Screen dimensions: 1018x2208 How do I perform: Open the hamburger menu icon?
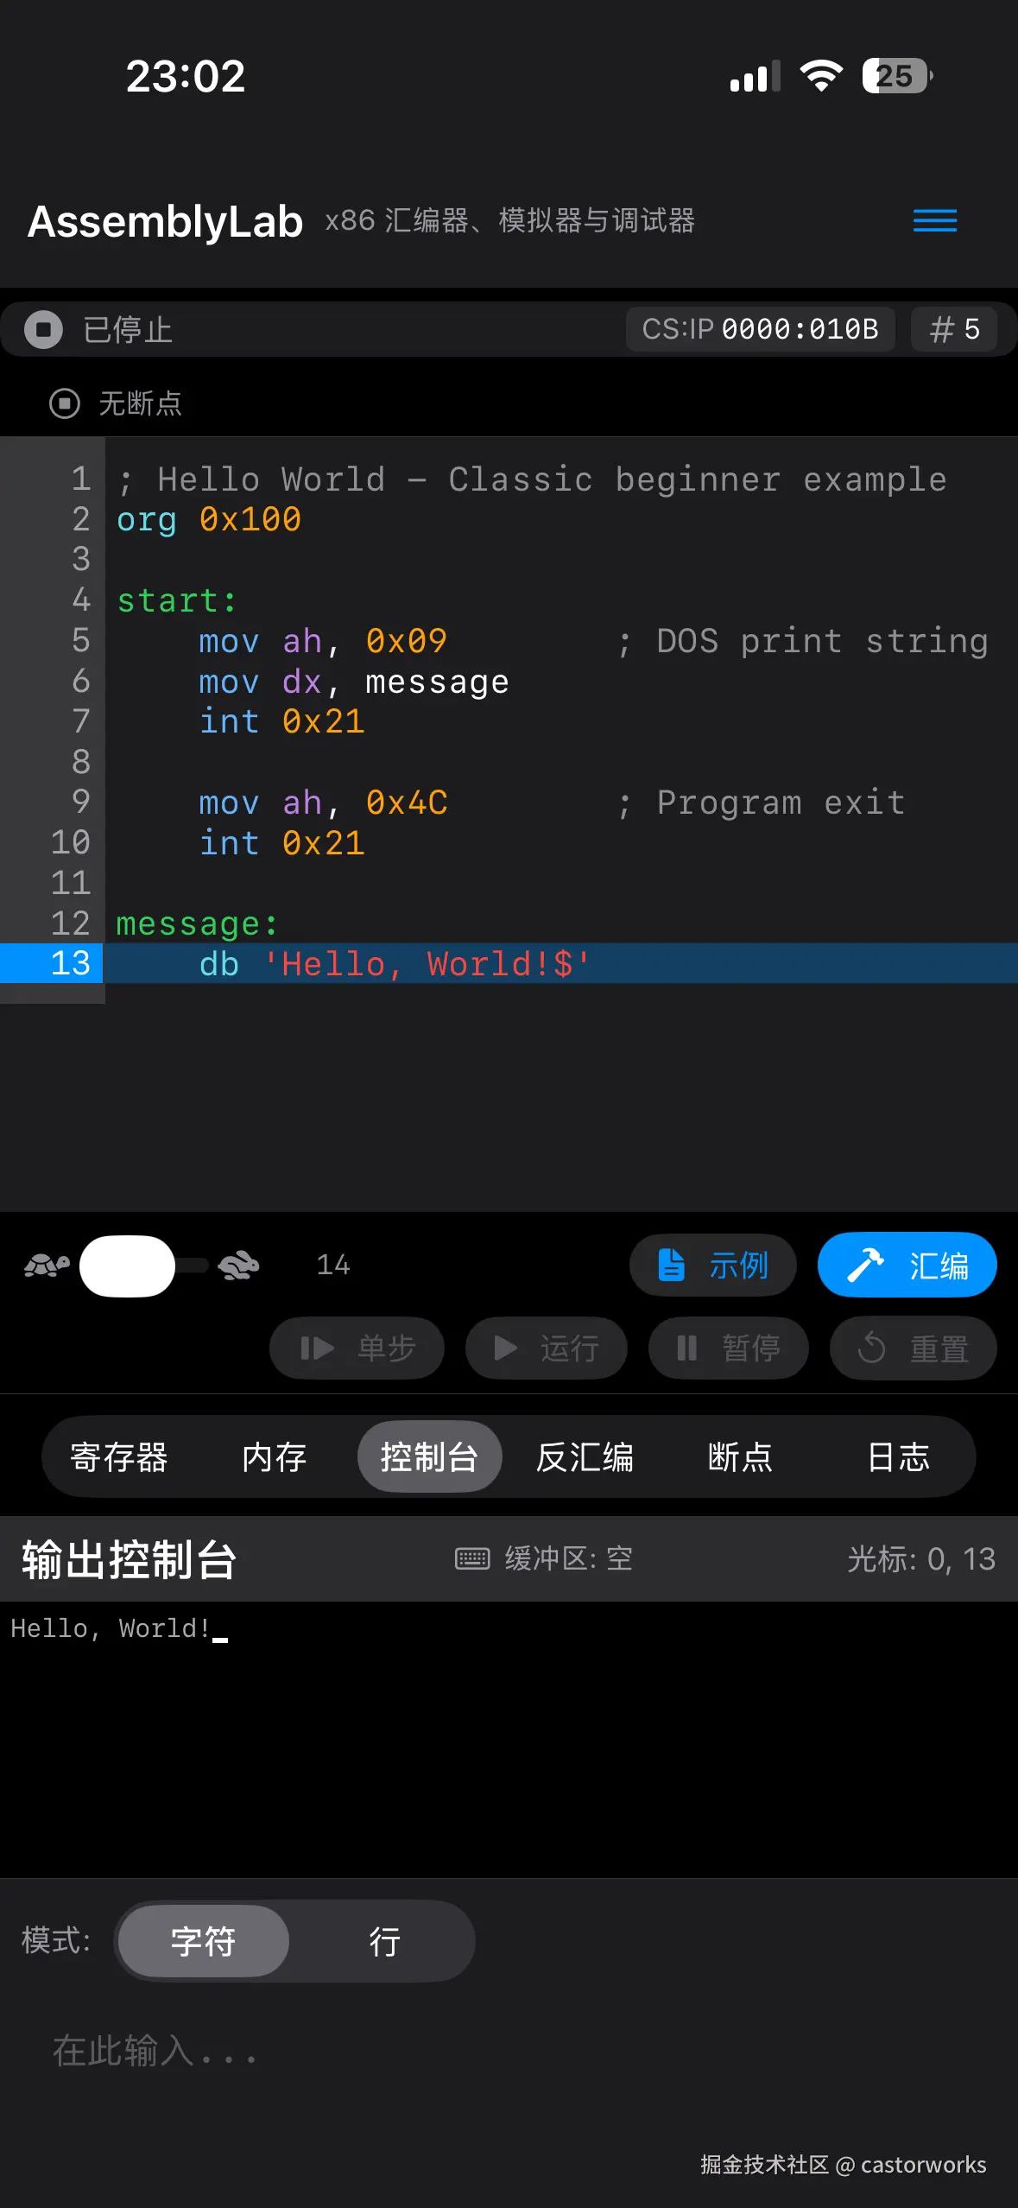tap(935, 221)
